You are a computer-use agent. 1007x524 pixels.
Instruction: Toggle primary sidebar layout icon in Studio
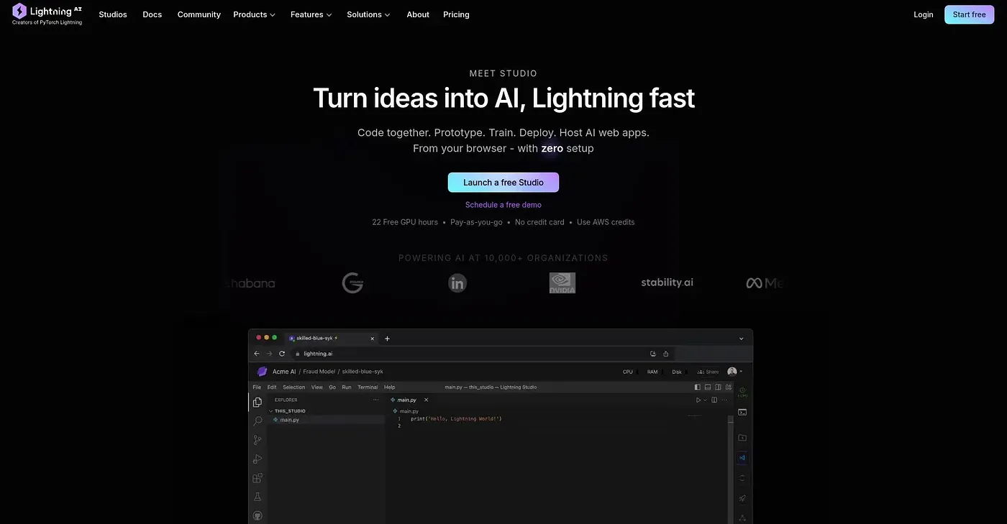coord(697,387)
